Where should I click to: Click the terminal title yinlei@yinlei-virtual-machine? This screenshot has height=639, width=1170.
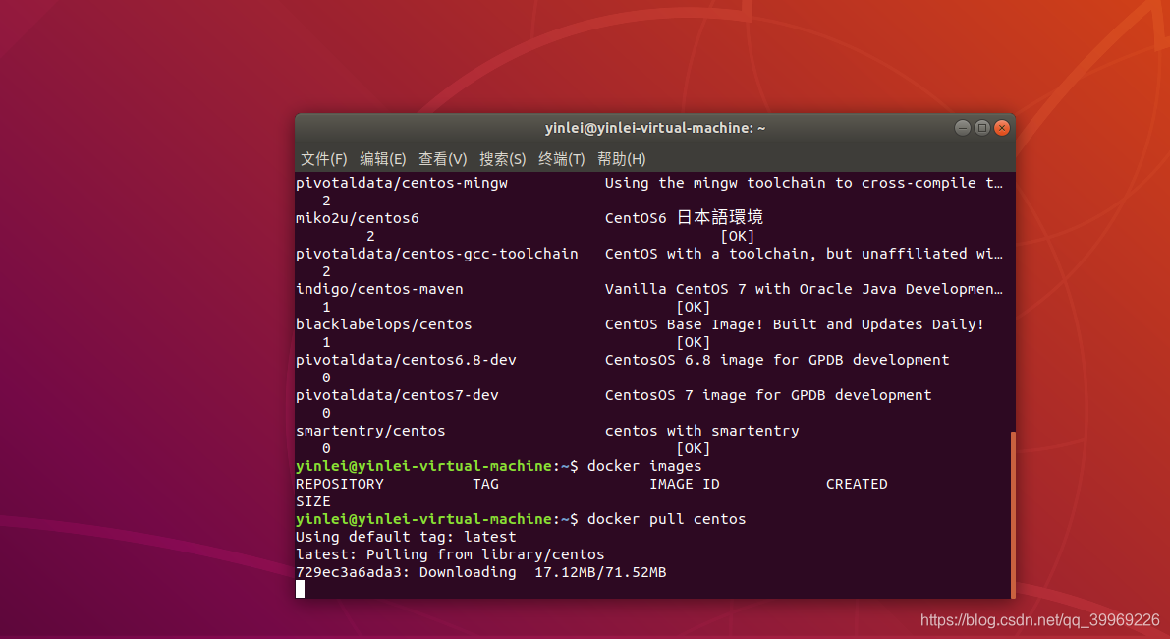[655, 128]
